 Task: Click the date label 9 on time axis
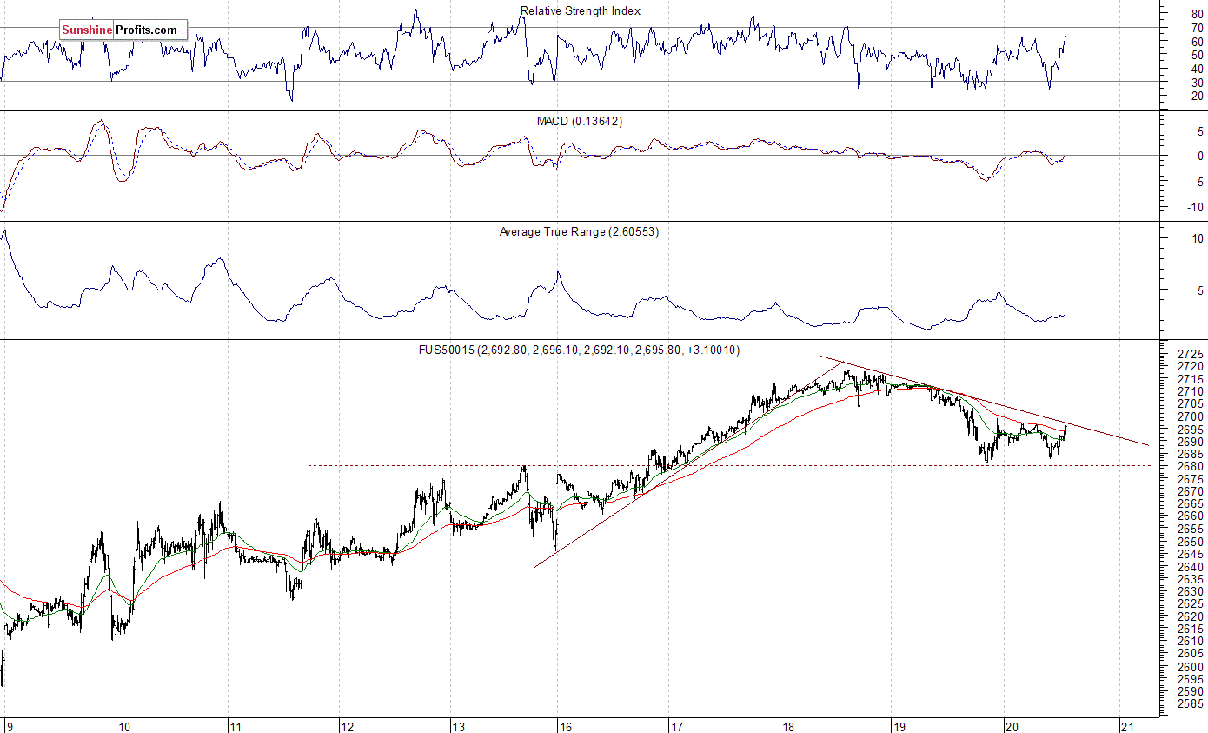[9, 725]
